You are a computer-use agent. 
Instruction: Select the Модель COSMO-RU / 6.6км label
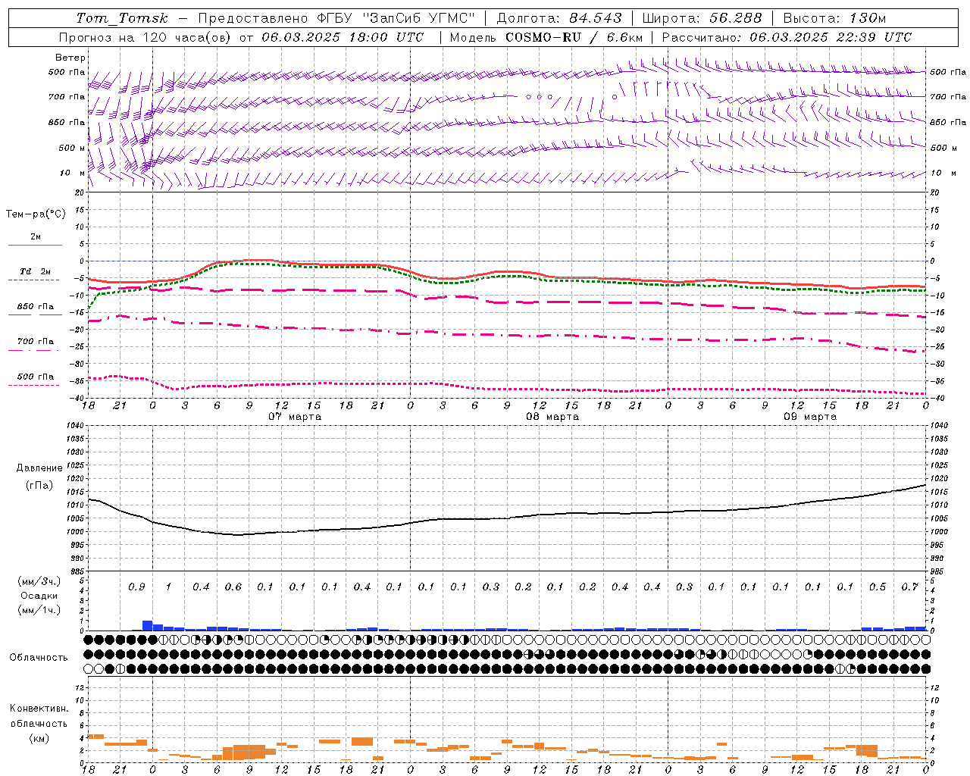click(x=546, y=37)
